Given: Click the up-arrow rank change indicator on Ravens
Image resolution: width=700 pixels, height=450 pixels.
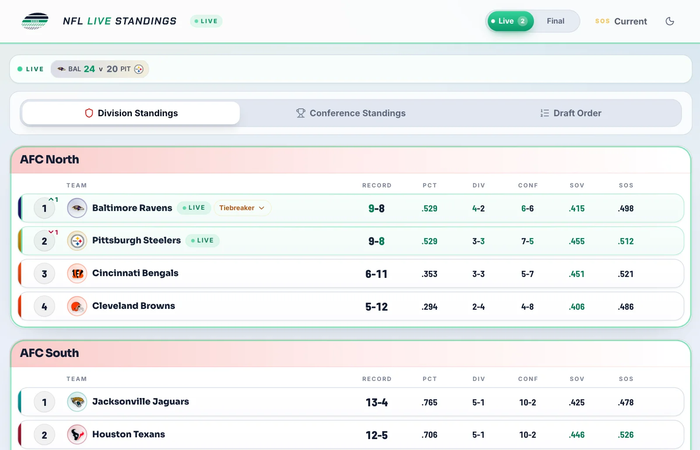Looking at the screenshot, I should click(x=53, y=199).
